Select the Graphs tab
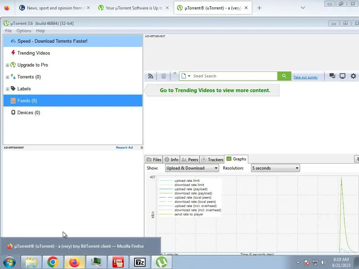Screen dimensions: 359x269 237,159
